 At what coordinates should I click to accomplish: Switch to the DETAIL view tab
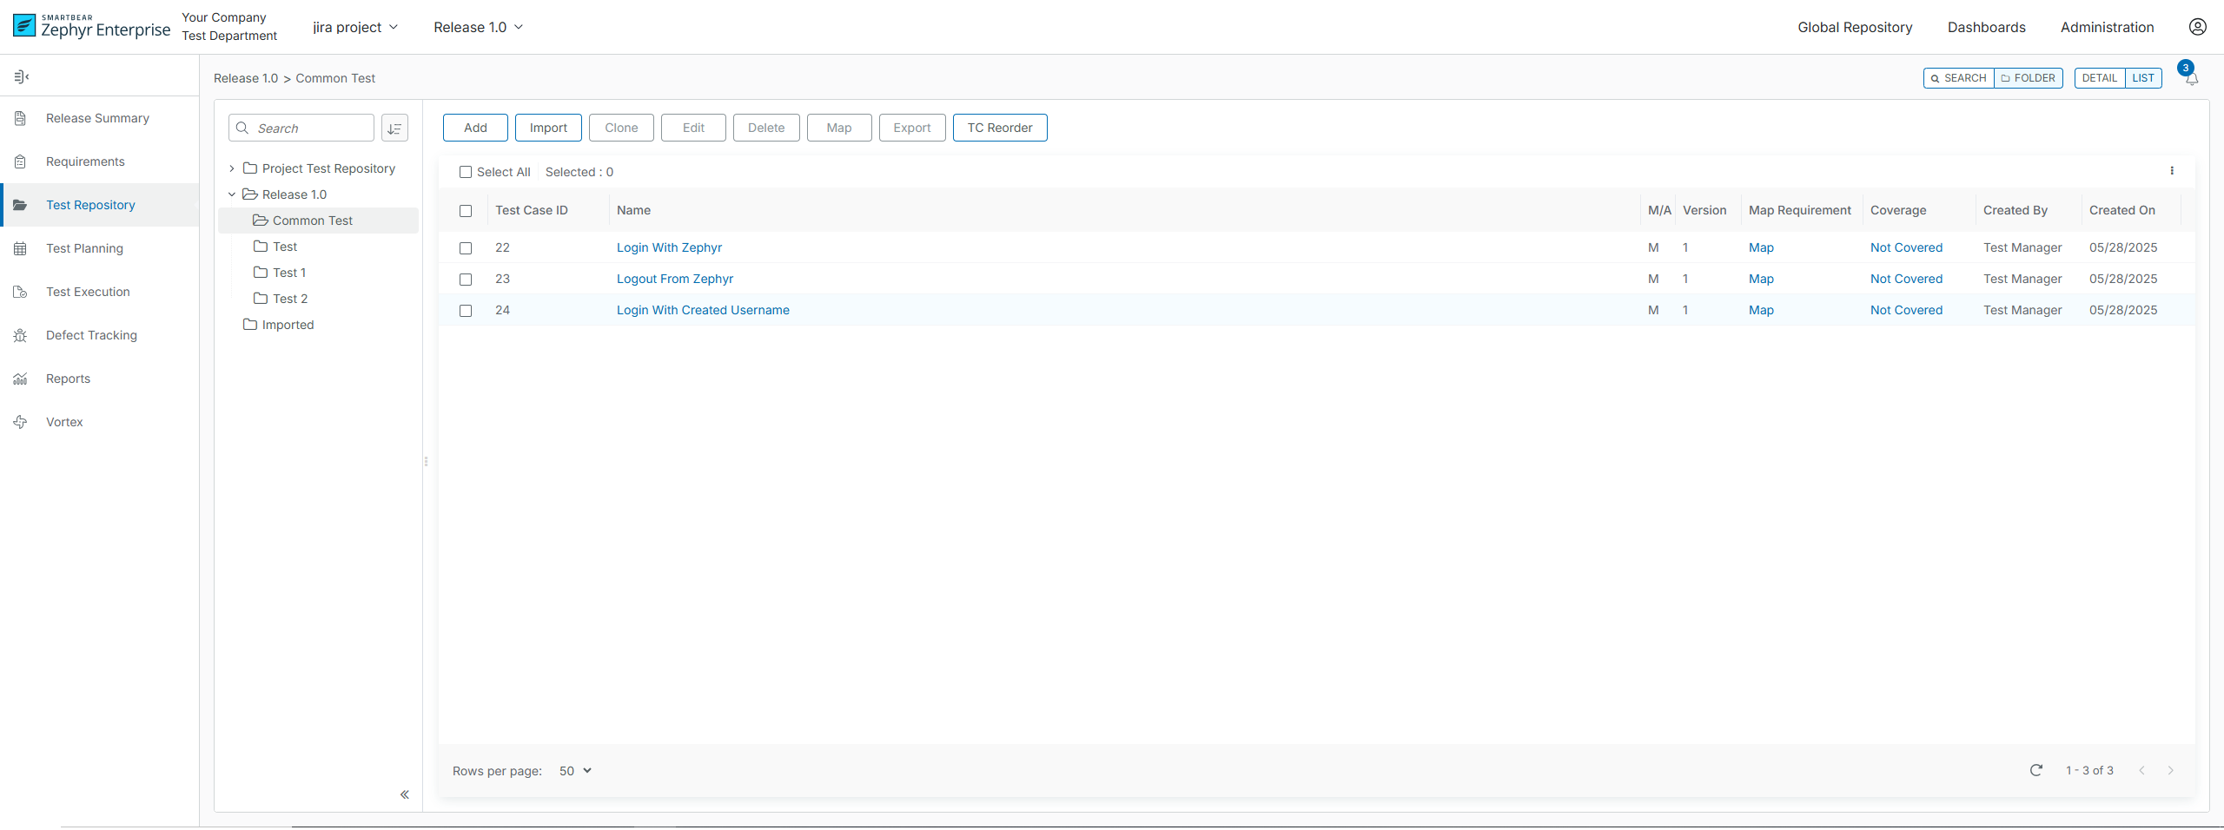point(2101,78)
